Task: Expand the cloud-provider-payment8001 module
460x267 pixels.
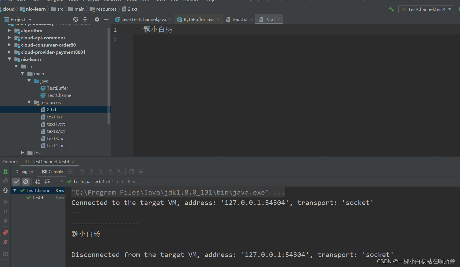Action: [10, 52]
